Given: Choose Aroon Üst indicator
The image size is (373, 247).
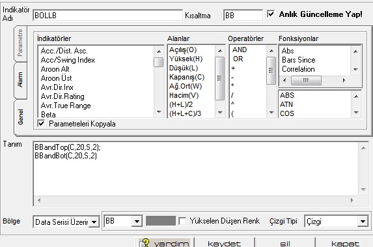Looking at the screenshot, I should coord(56,78).
